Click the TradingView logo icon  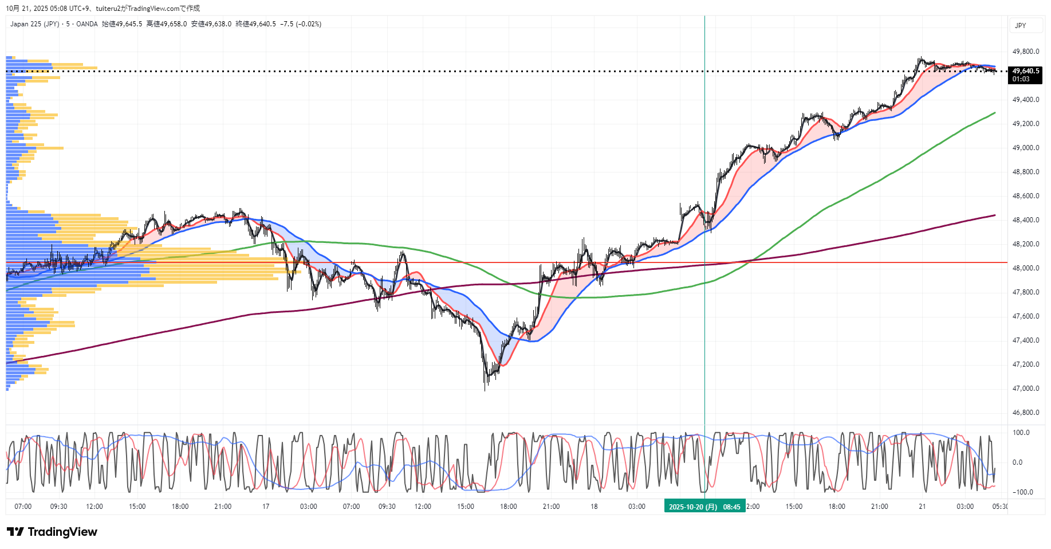pyautogui.click(x=15, y=532)
